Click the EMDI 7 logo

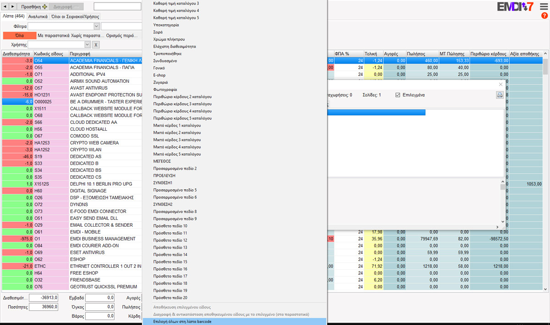click(516, 7)
